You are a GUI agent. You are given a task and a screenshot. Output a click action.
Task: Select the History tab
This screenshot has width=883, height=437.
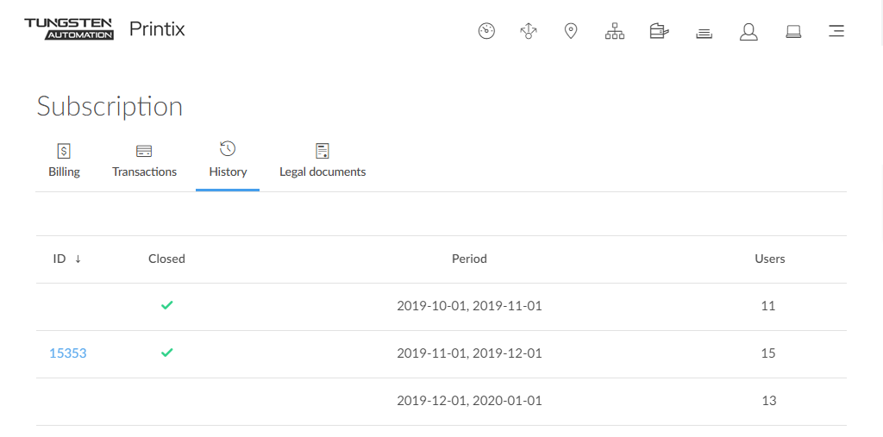coord(228,161)
